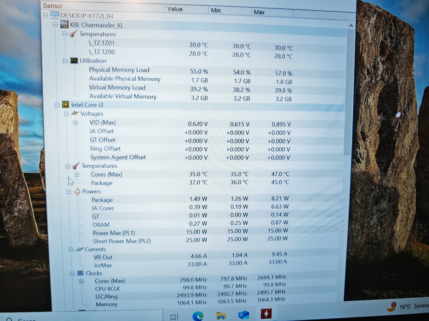Select the GT Offset row
The height and width of the screenshot is (321, 429).
190,140
